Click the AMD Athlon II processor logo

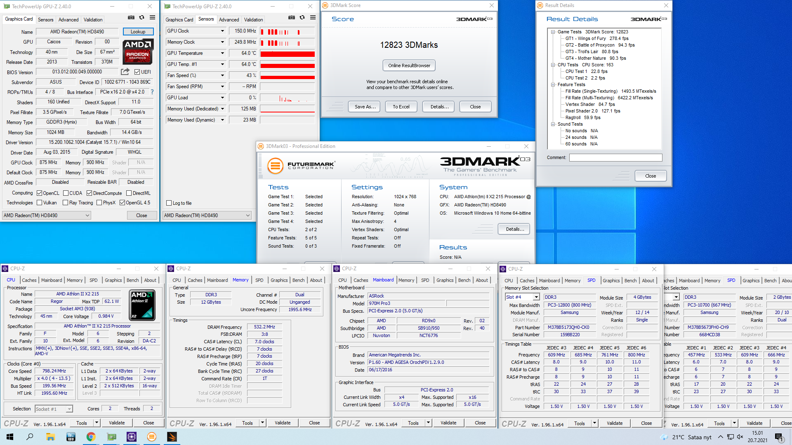pos(142,305)
